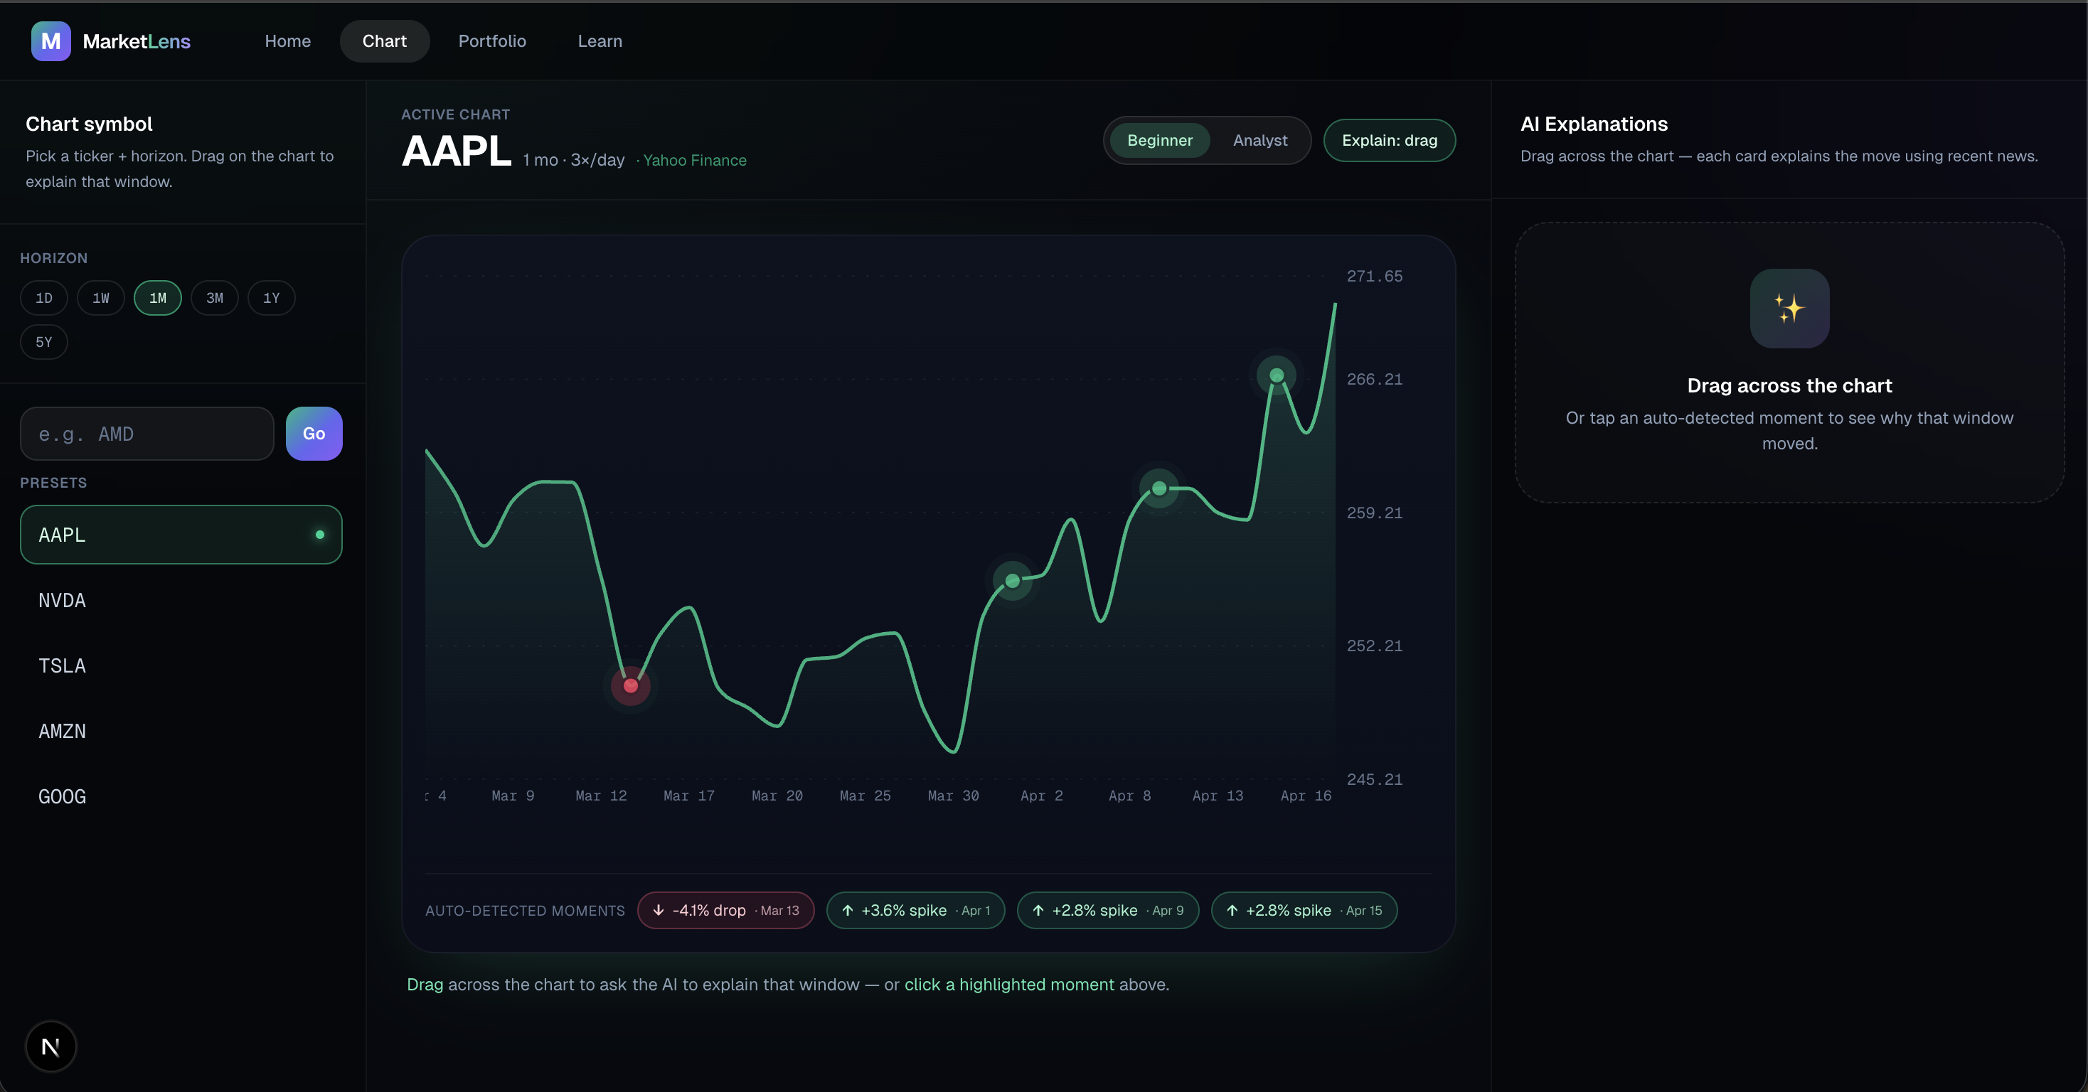2088x1092 pixels.
Task: Choose the +2.8% spike Apr 9 chip
Action: coord(1107,911)
